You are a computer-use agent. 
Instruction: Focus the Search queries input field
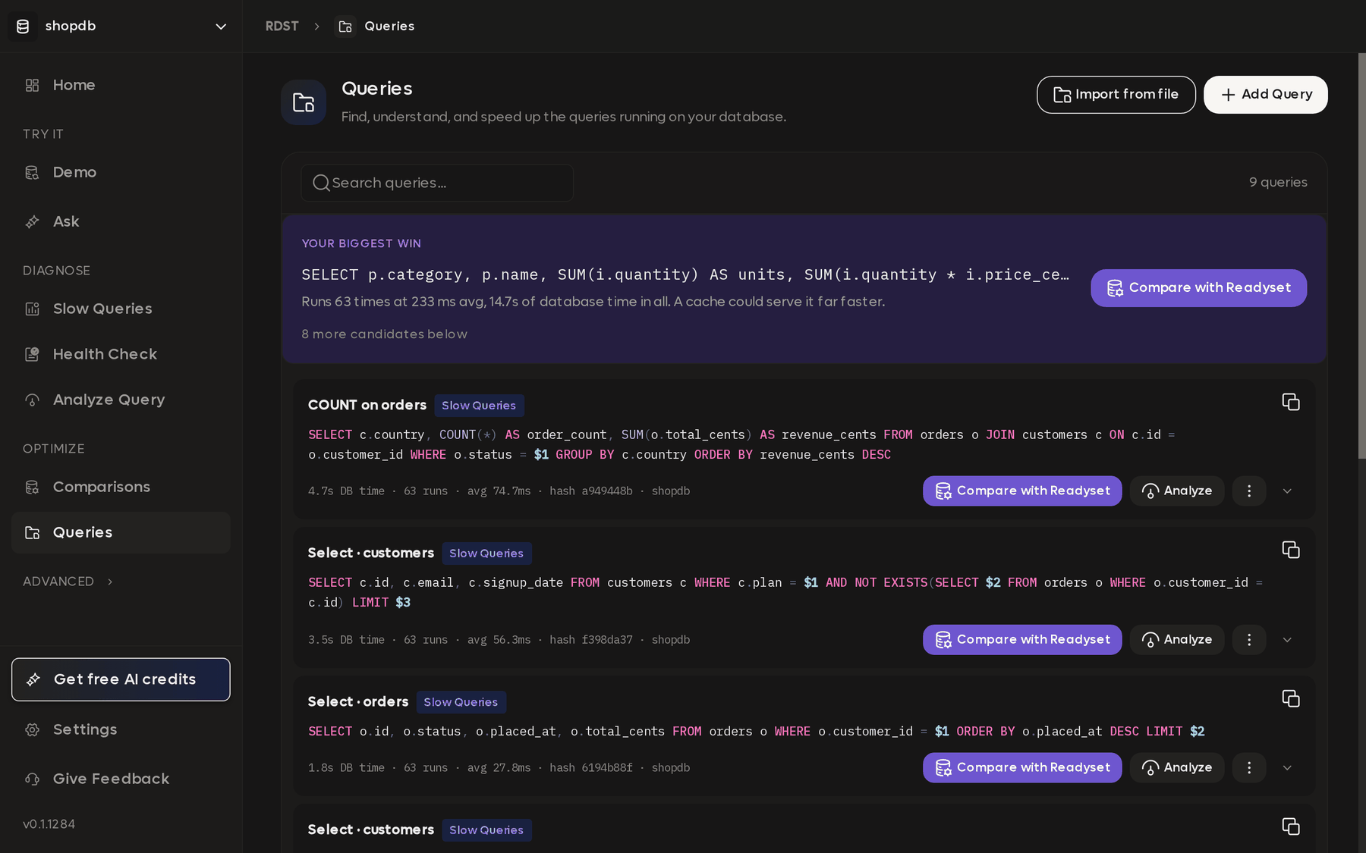coord(437,183)
